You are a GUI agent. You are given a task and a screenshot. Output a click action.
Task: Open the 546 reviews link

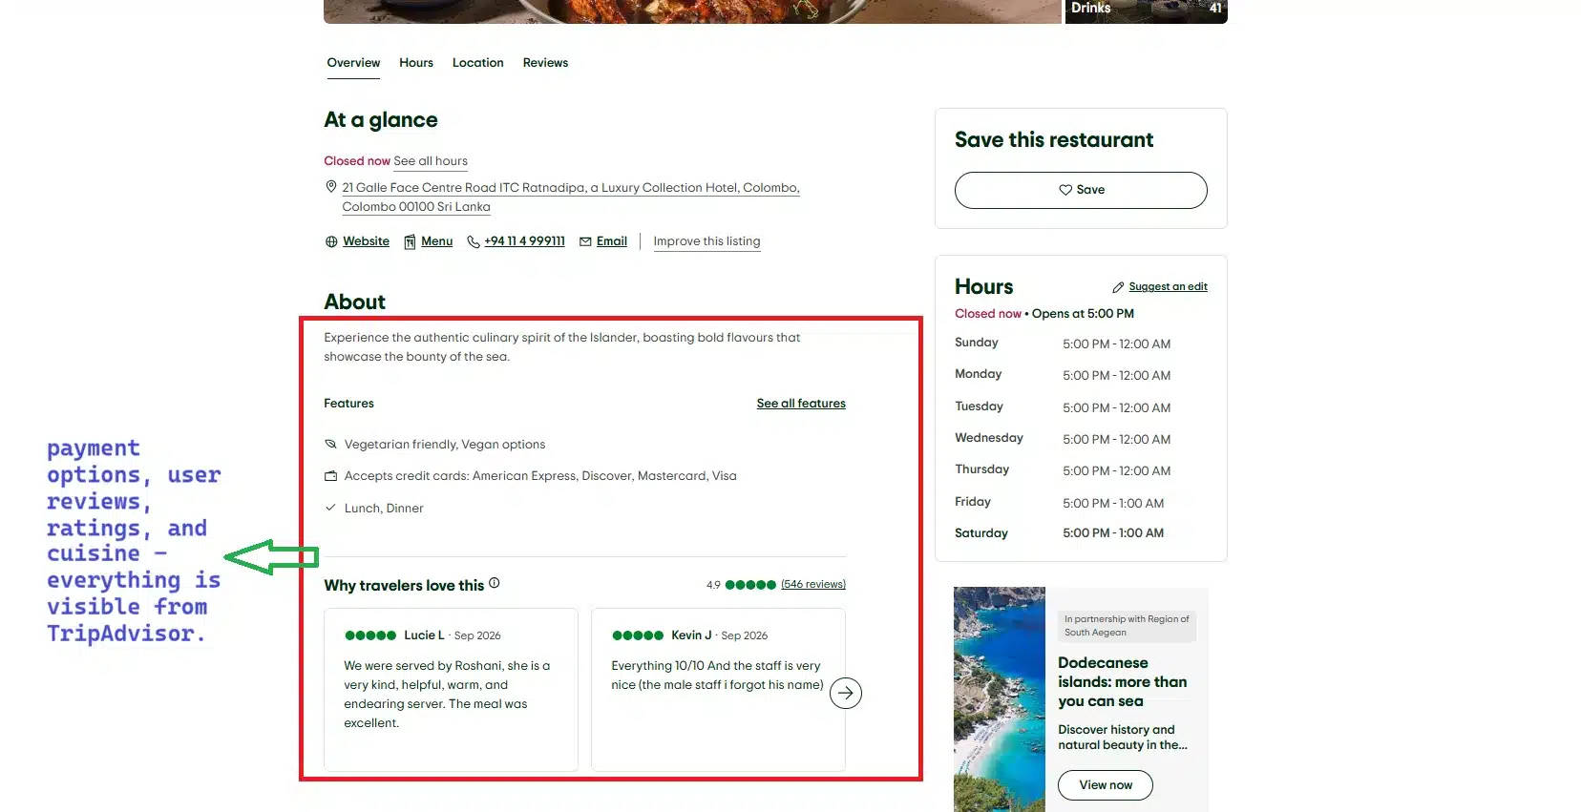[x=813, y=584]
